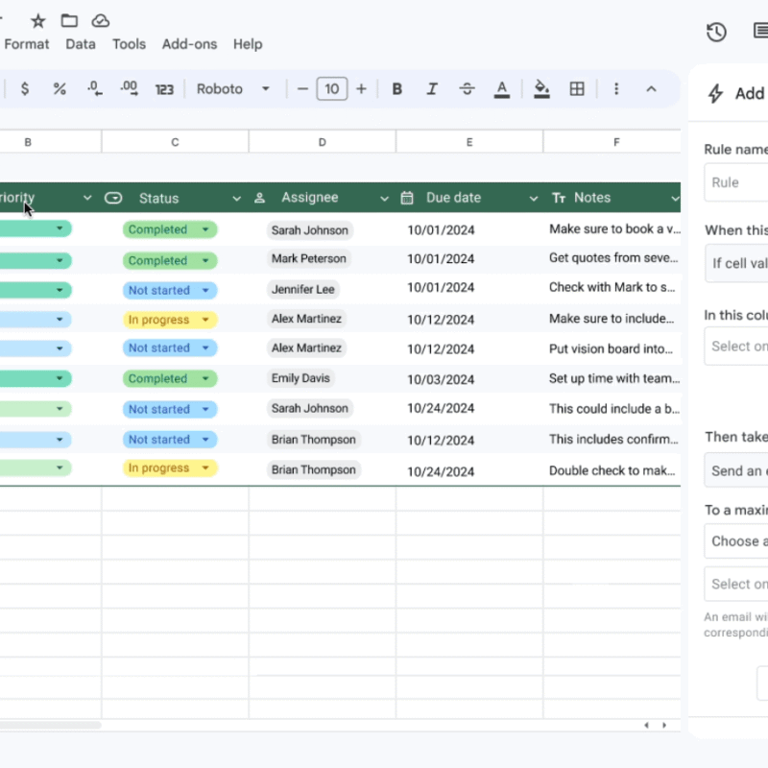Open the Data menu
This screenshot has height=768, width=768.
coord(81,44)
